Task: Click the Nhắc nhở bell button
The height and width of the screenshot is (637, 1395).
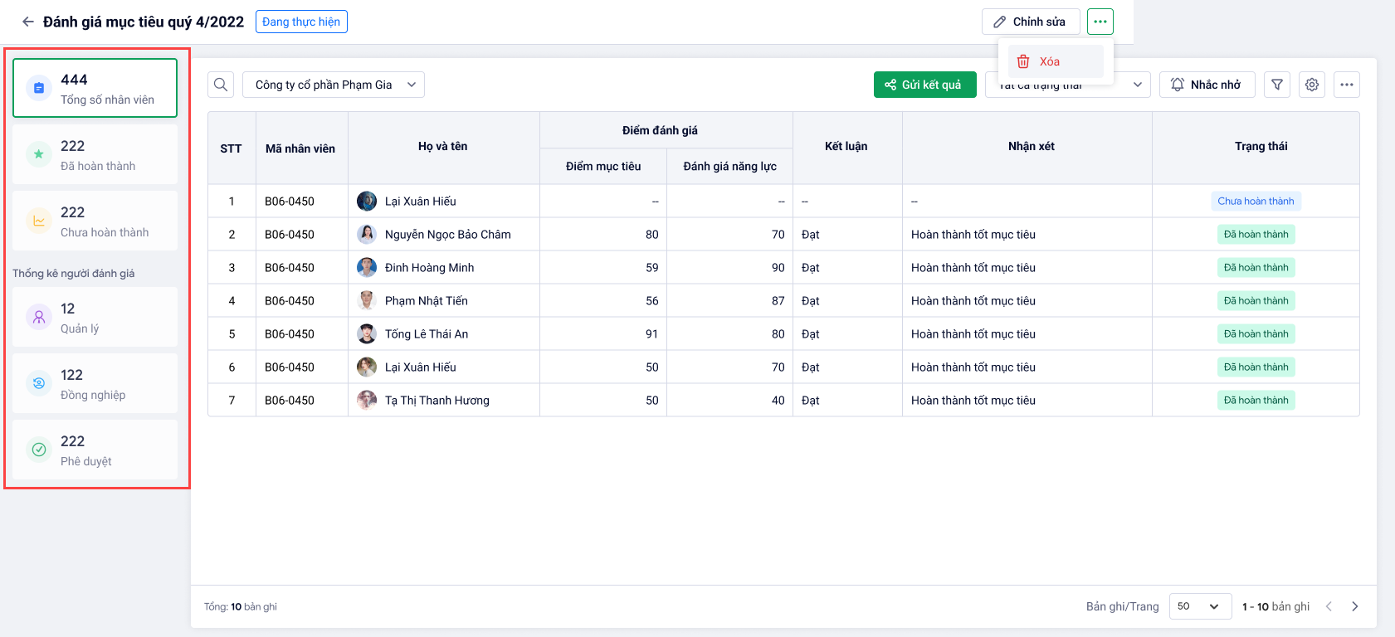Action: 1207,85
